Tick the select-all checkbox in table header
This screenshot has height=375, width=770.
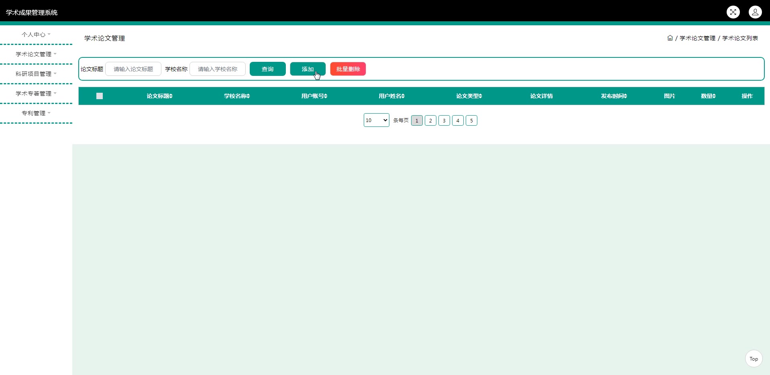coord(100,96)
